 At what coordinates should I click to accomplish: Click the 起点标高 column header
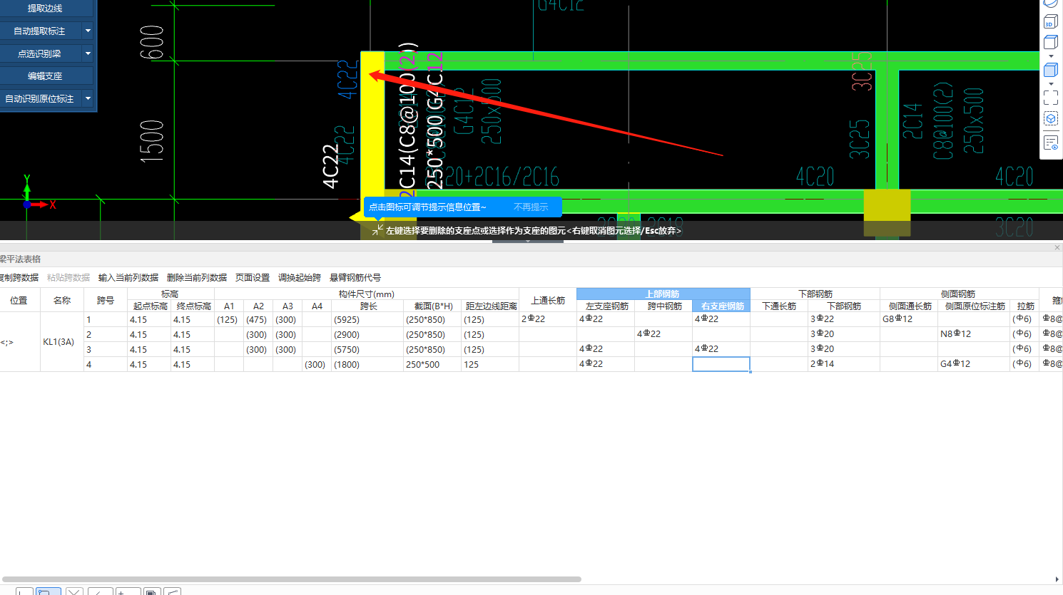pos(149,306)
